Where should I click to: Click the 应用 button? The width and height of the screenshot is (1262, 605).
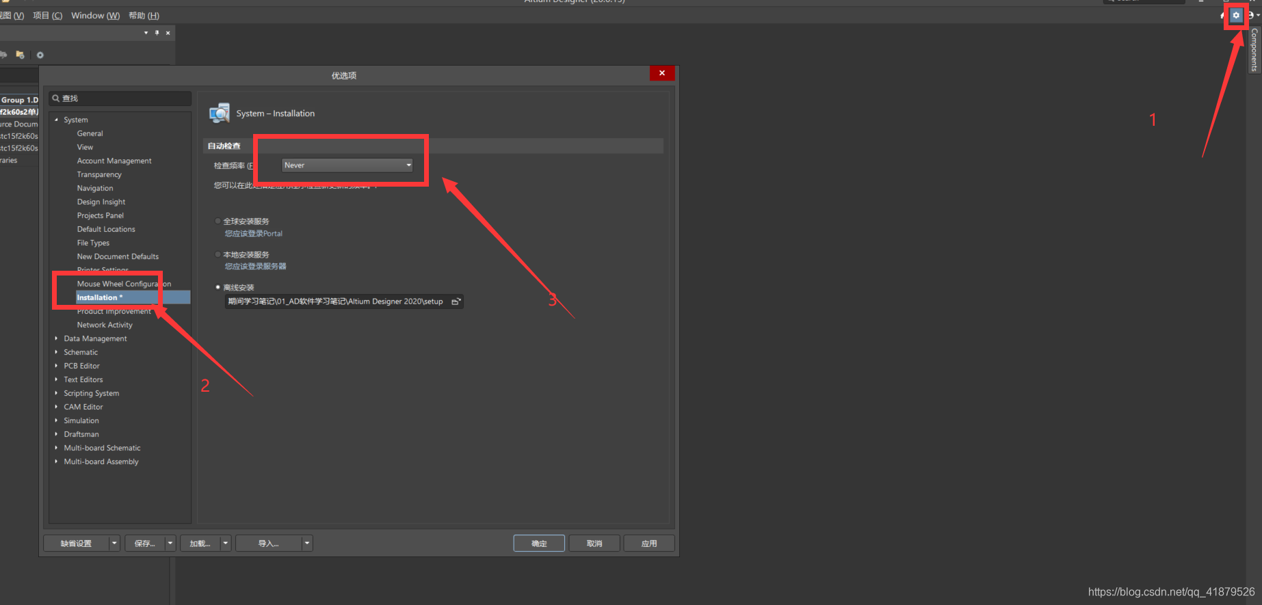coord(649,543)
